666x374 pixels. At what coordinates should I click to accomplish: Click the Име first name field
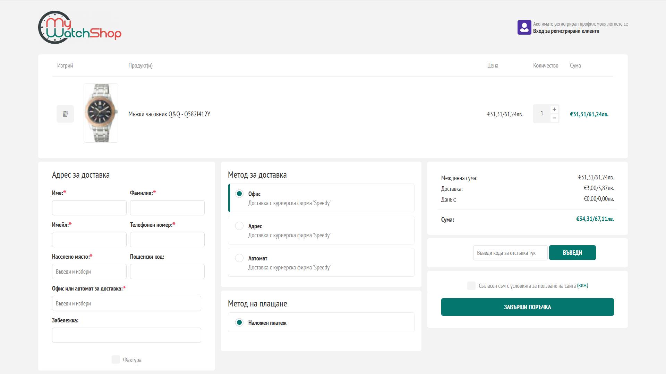point(89,208)
